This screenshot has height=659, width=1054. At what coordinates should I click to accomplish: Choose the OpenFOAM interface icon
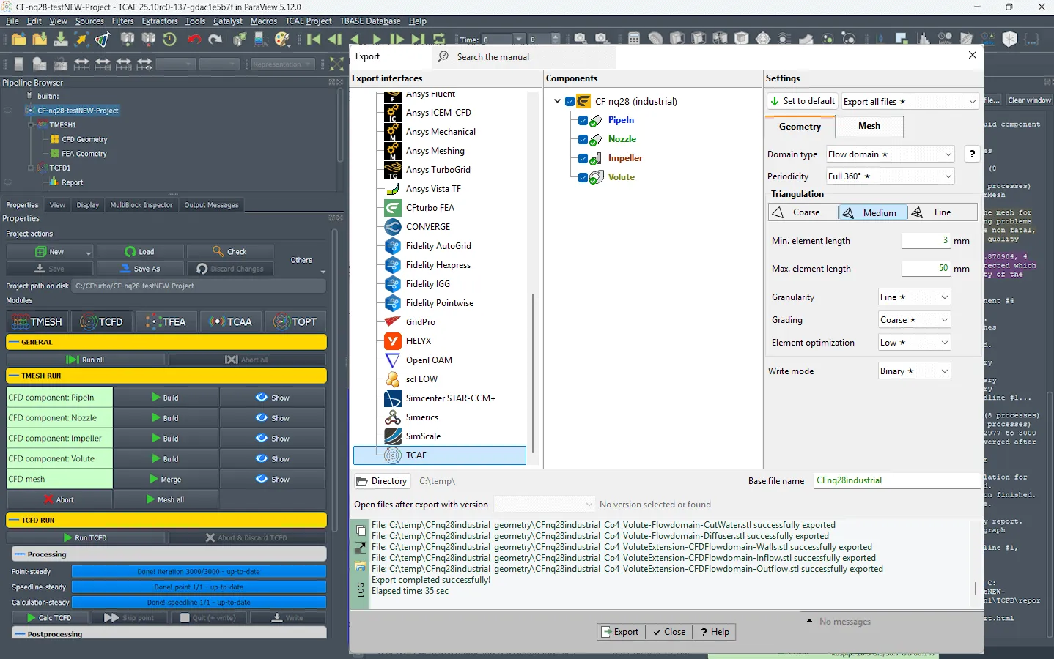point(393,360)
